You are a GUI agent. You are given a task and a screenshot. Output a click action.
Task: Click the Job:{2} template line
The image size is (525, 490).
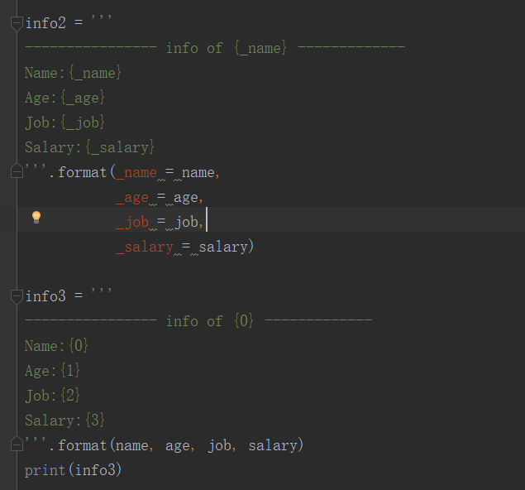tap(53, 395)
